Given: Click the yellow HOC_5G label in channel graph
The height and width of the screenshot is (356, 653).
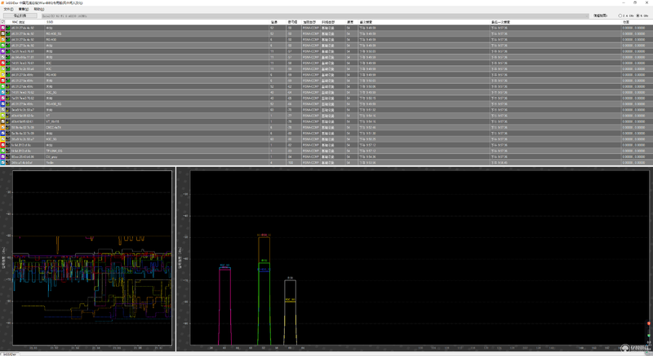Looking at the screenshot, I should click(x=291, y=300).
